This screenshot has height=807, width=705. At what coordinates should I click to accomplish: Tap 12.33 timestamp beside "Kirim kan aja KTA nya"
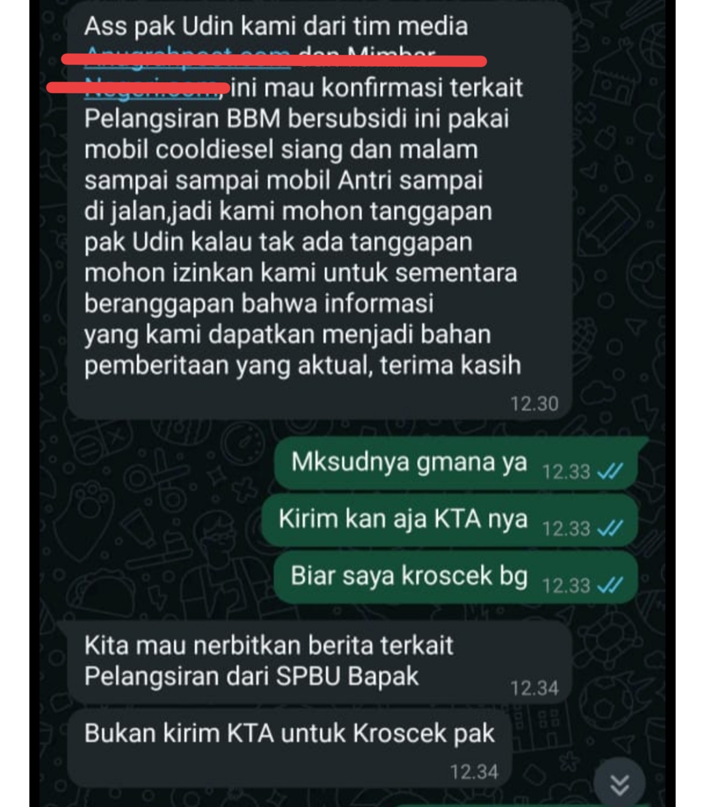(x=566, y=528)
